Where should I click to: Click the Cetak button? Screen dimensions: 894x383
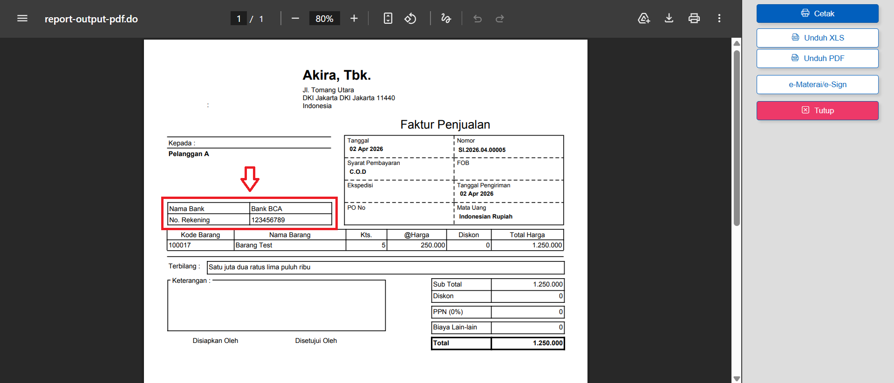point(817,14)
